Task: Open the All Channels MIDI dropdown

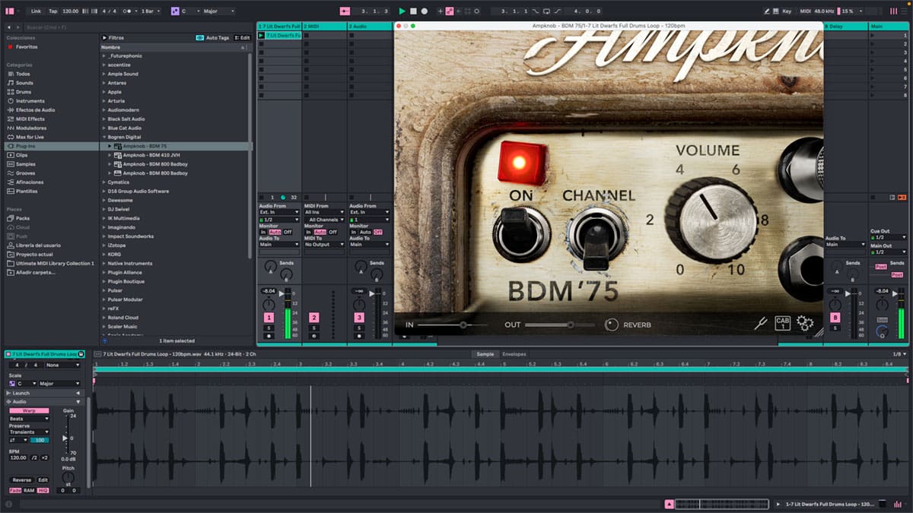Action: 325,220
